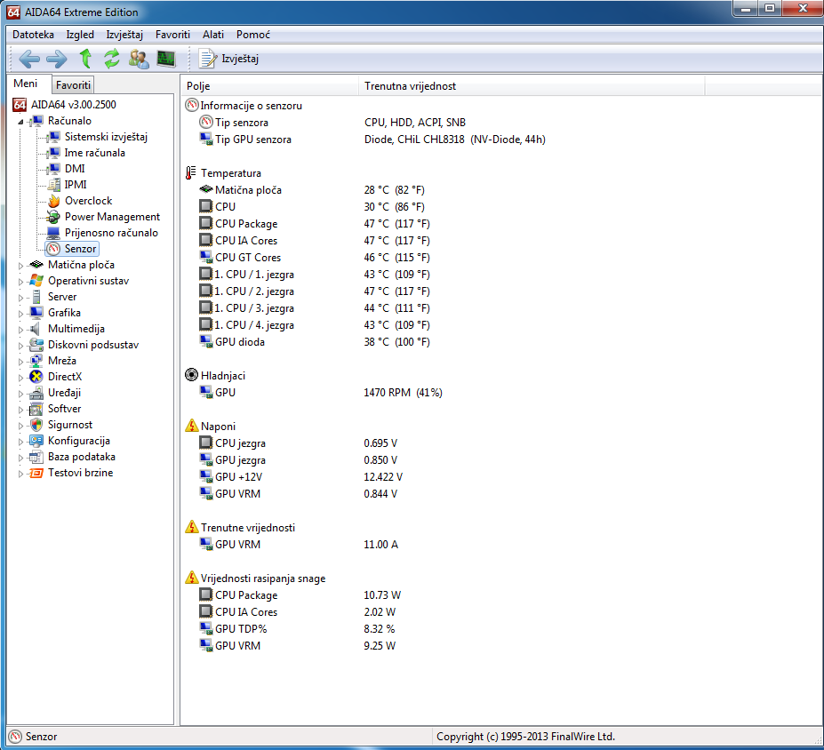Screen dimensions: 824x750
Task: Go forward with the blue right arrow
Action: point(56,59)
